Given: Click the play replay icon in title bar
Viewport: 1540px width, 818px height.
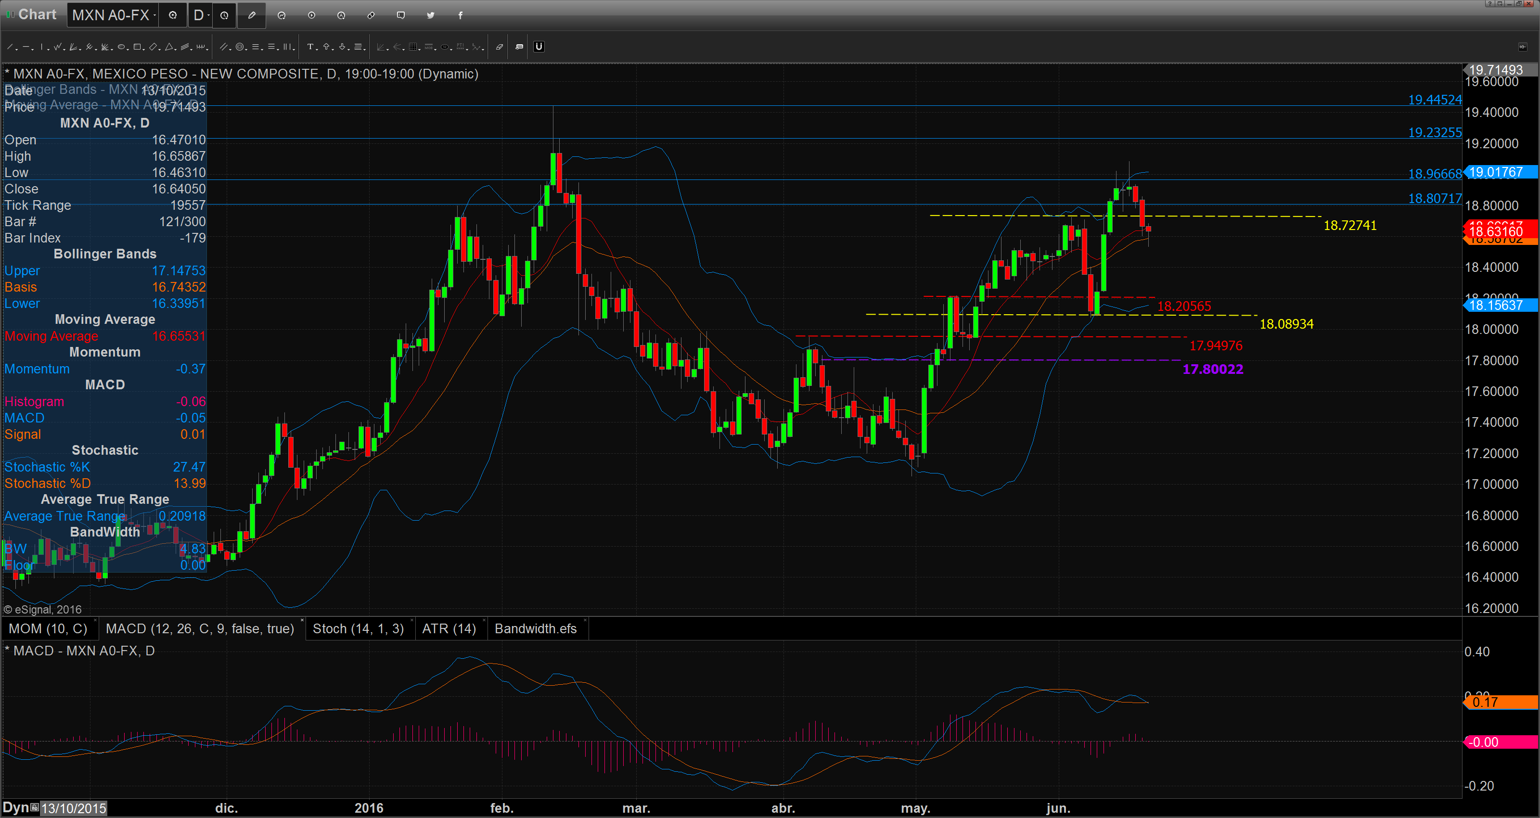Looking at the screenshot, I should point(311,15).
